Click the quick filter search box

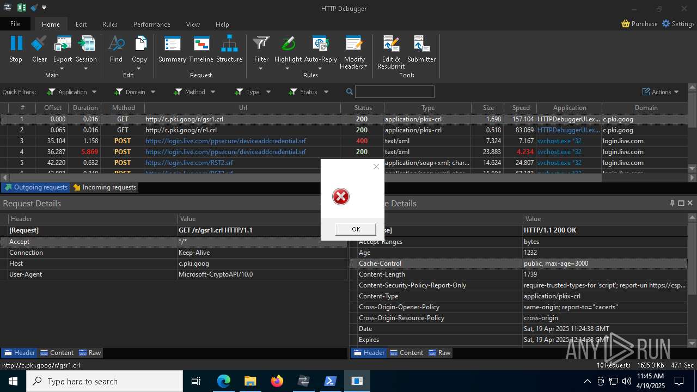tap(394, 92)
